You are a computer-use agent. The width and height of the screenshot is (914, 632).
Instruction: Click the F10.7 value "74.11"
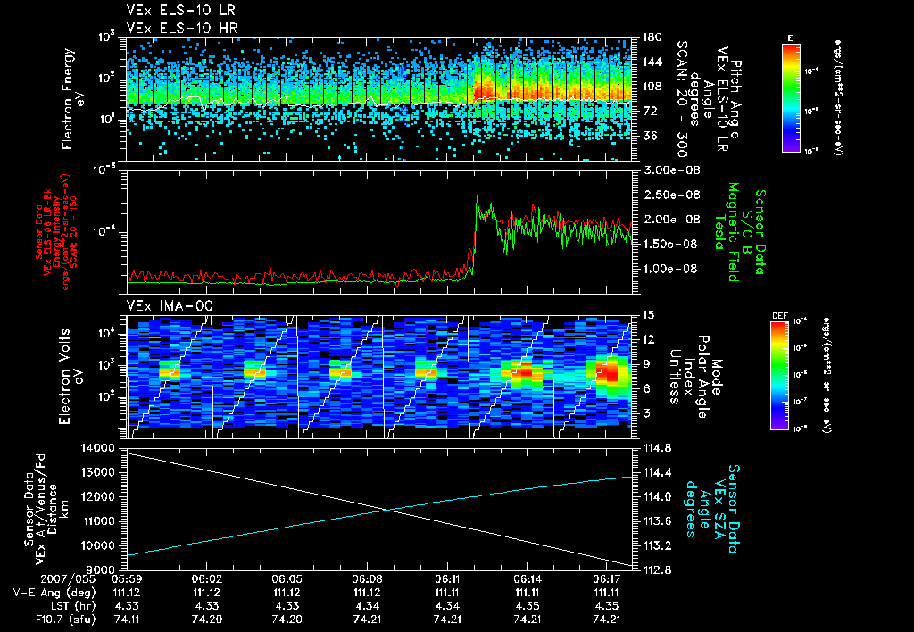tap(127, 620)
